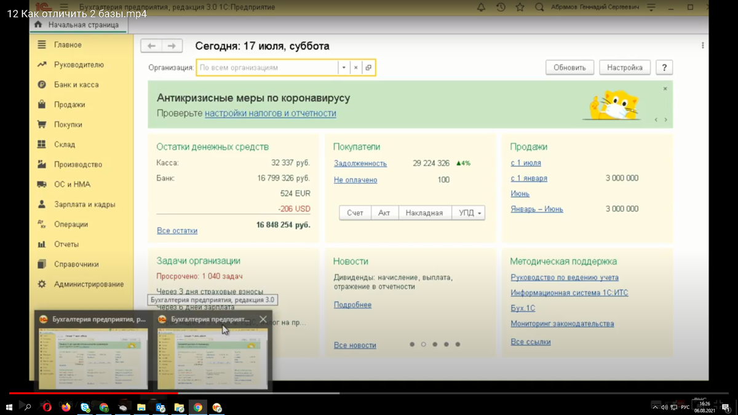Close the Антикризисные меры banner
Viewport: 738px width, 415px height.
tap(665, 89)
